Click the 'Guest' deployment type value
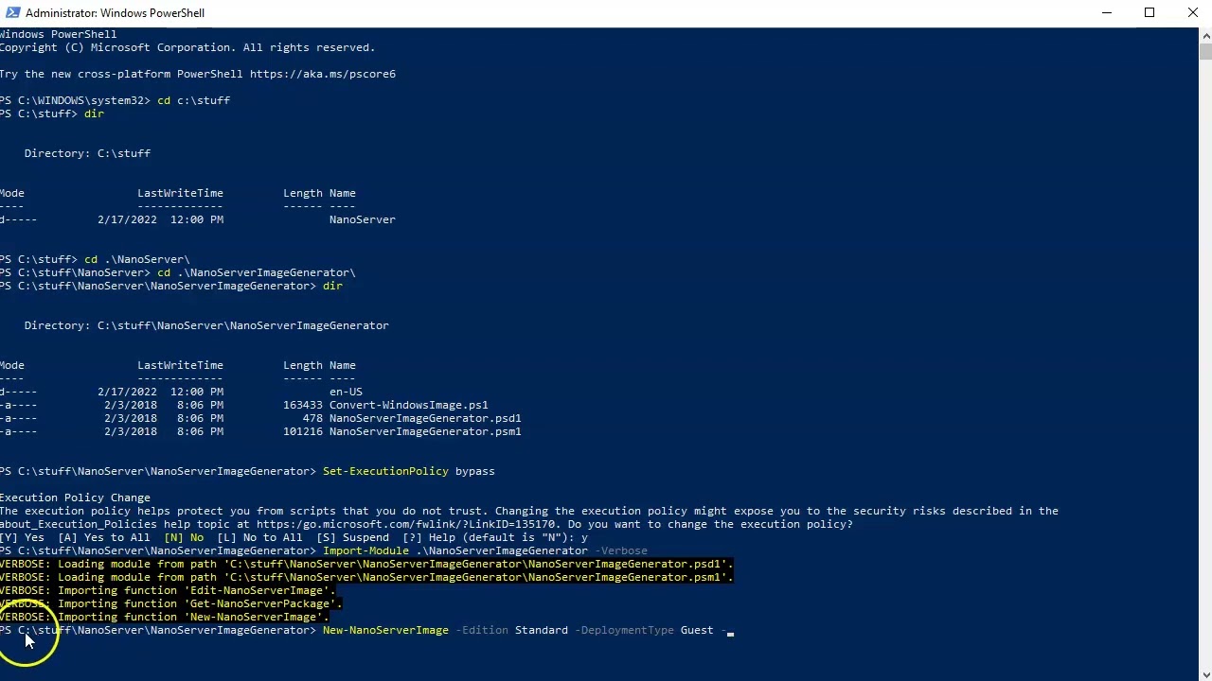Screen dimensions: 1212x681 point(697,630)
